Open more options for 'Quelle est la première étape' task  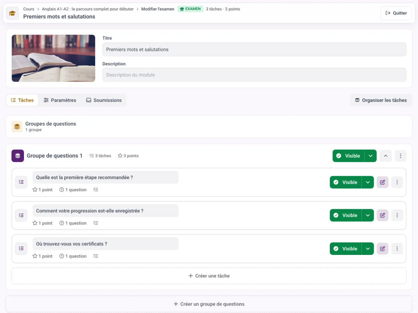(397, 182)
